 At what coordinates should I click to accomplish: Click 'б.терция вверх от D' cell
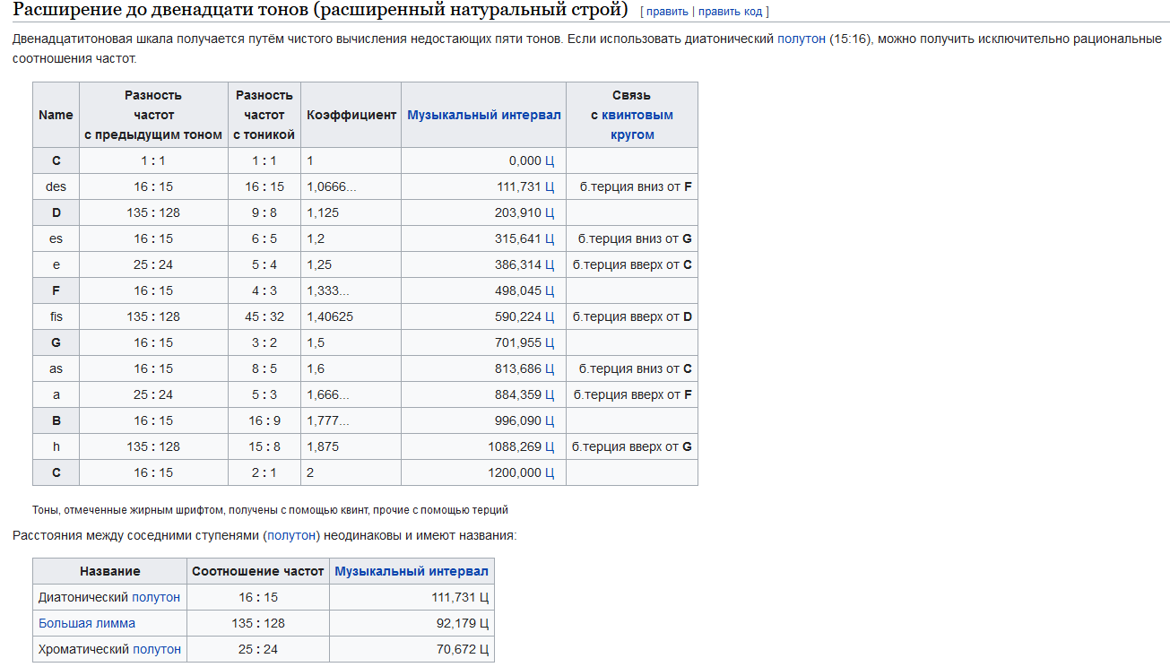click(632, 316)
